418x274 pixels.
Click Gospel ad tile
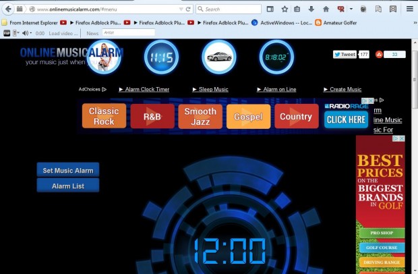(x=248, y=117)
